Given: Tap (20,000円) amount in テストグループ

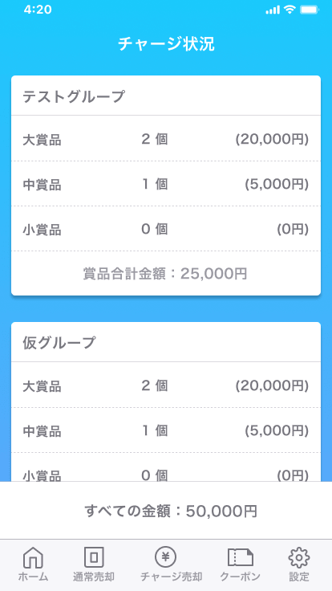Looking at the screenshot, I should [272, 140].
